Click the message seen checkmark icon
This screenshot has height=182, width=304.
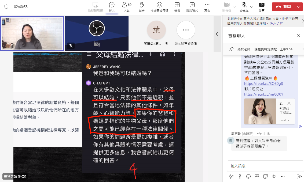(x=300, y=127)
